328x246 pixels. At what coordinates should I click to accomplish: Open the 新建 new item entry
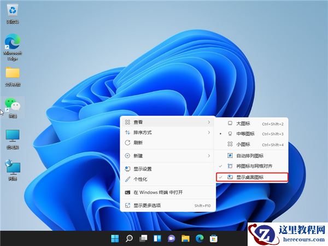point(168,156)
